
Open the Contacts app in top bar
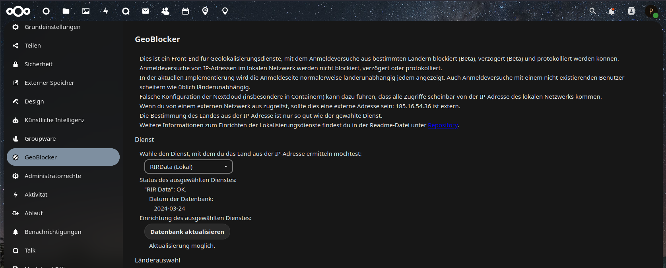(165, 11)
